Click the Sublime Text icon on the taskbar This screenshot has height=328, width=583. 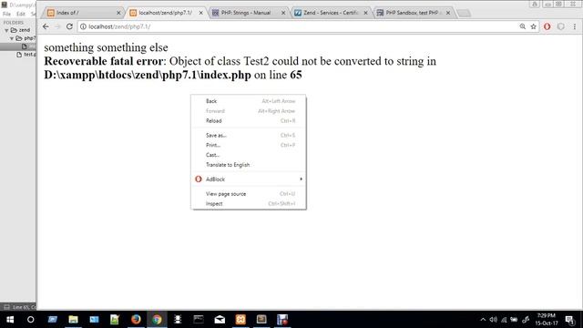(261, 320)
